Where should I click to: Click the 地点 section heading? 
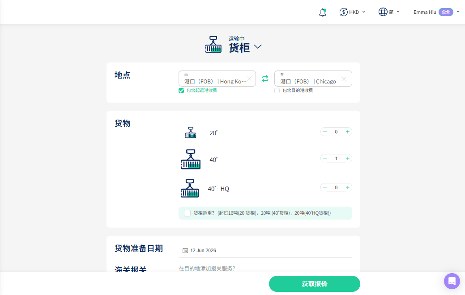click(x=123, y=75)
